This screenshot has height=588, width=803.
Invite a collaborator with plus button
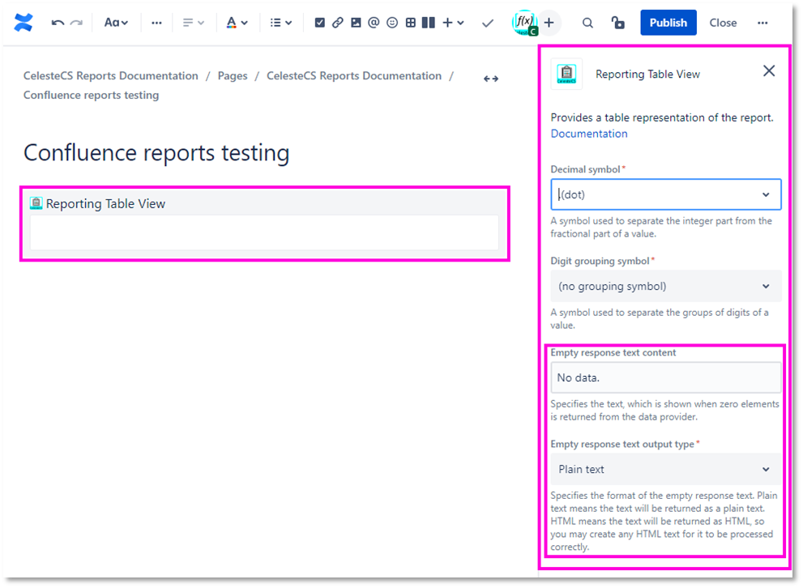pos(549,23)
